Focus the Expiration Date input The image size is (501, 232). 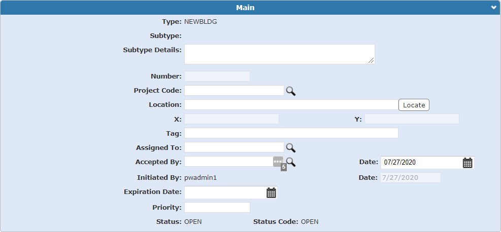coord(224,192)
